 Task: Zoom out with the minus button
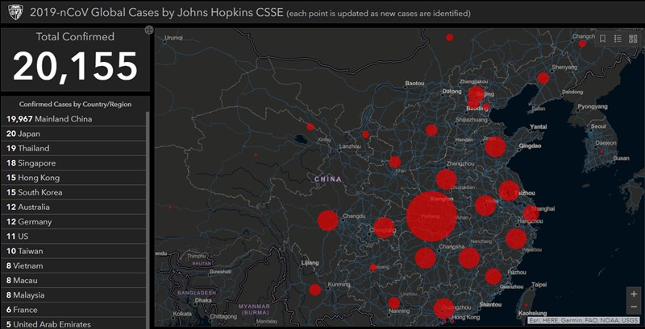(x=633, y=308)
